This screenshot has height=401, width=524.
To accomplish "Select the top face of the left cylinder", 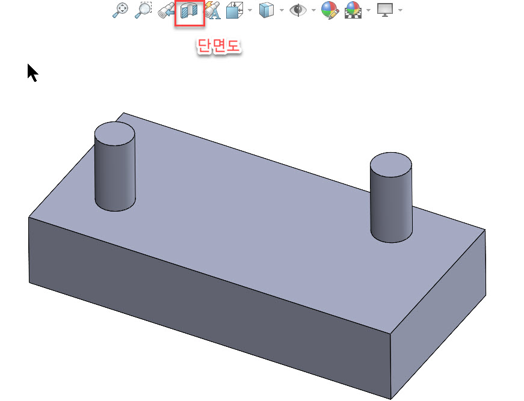I will point(115,133).
